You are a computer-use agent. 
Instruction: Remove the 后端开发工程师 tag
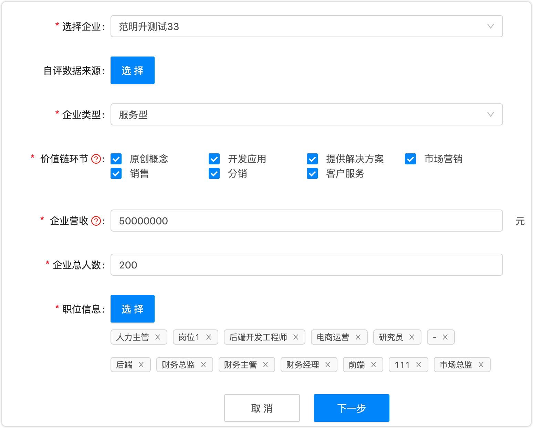(296, 337)
